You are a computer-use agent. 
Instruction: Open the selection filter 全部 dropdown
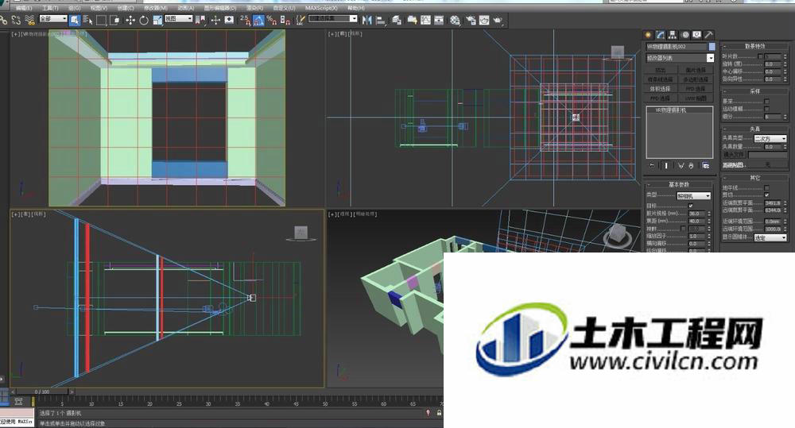click(53, 18)
